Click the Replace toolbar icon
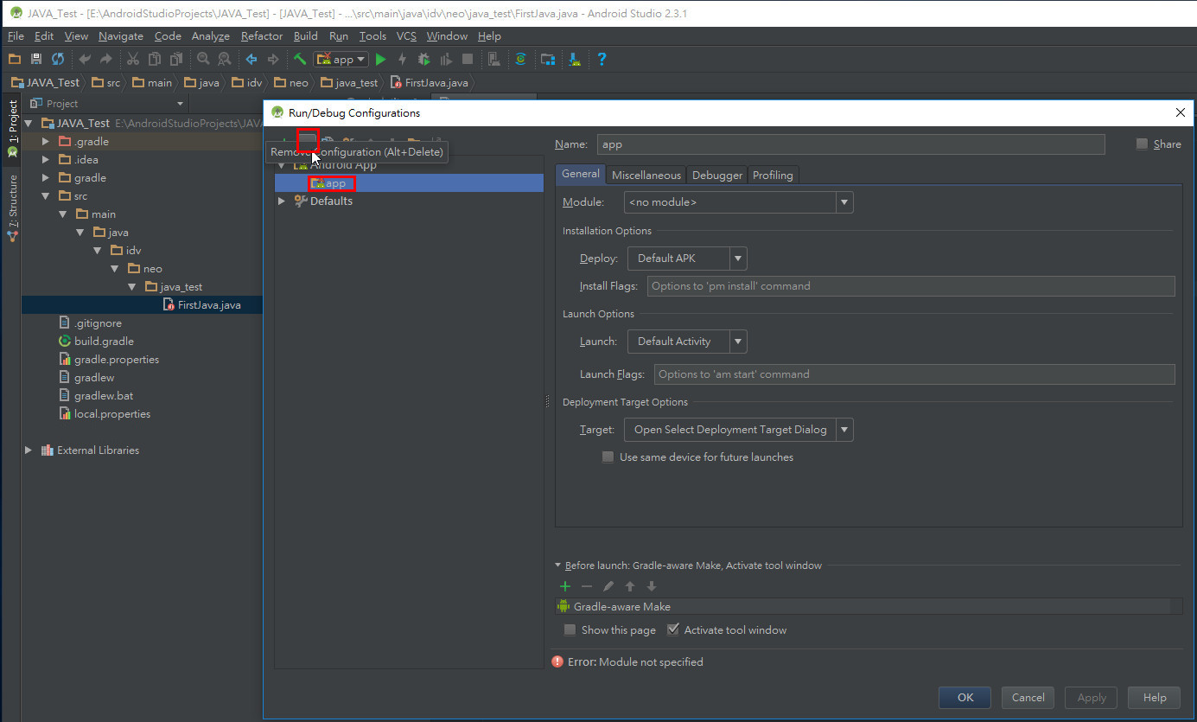1197x722 pixels. click(x=224, y=59)
